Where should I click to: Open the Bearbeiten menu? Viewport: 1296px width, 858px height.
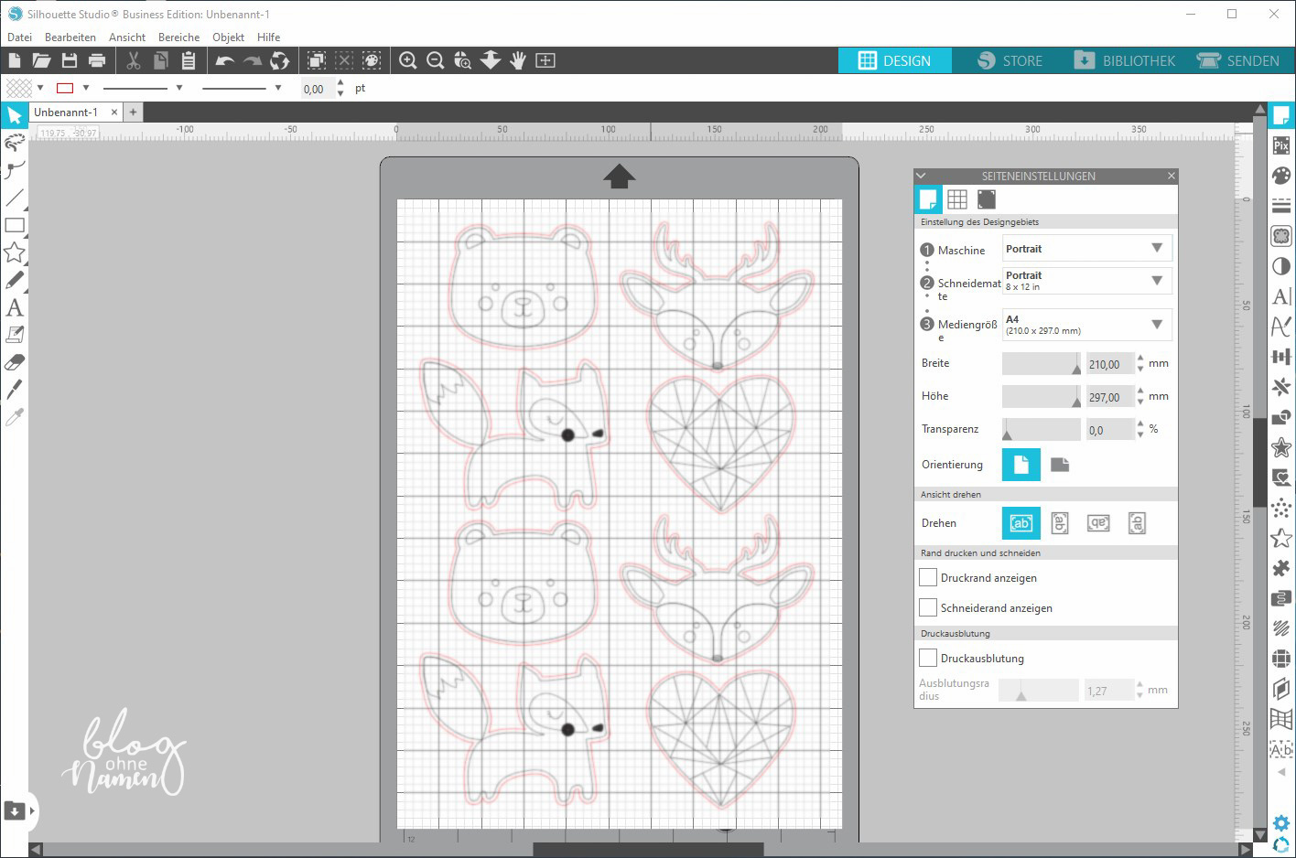point(70,38)
